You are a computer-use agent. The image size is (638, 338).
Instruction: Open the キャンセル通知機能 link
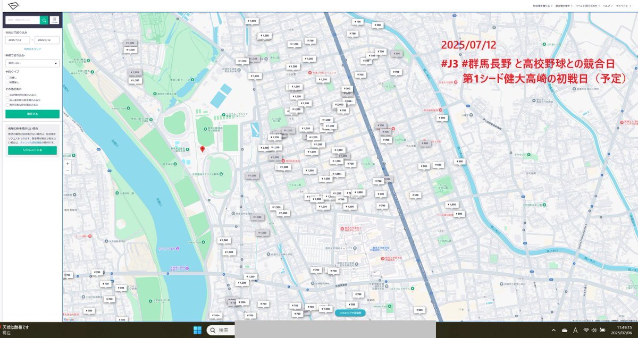[30, 143]
